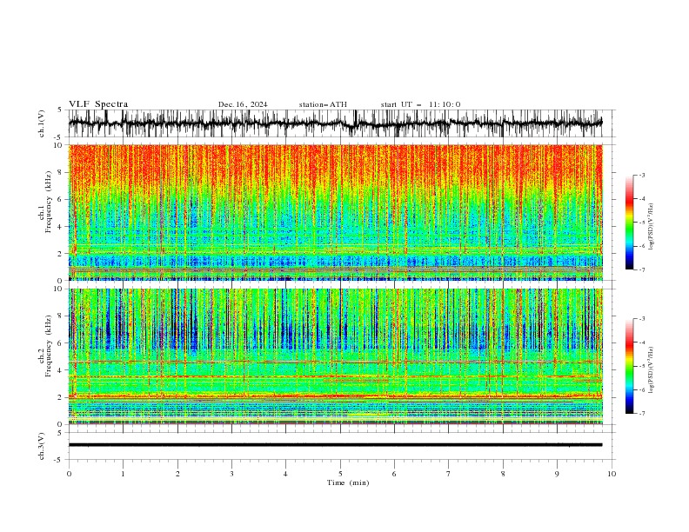
Task: Click the "-7" label on ch.2 colorbar
Action: [642, 413]
